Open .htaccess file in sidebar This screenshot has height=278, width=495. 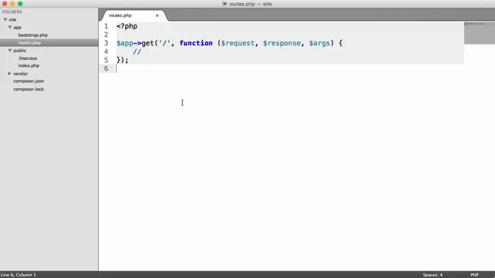(x=28, y=58)
